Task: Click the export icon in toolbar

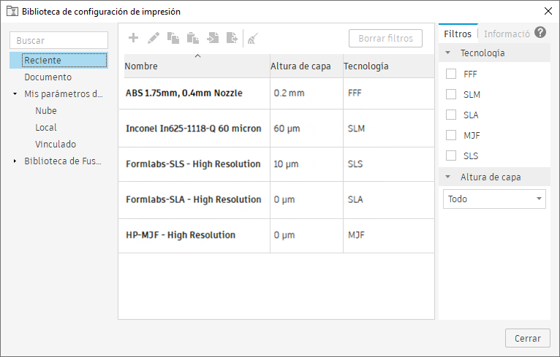Action: 232,38
